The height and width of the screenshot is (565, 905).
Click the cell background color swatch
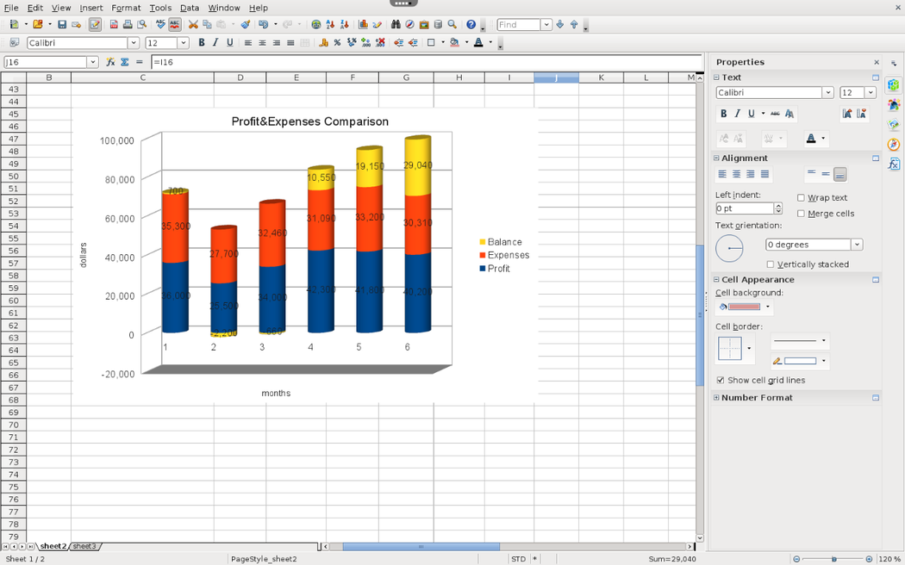744,307
